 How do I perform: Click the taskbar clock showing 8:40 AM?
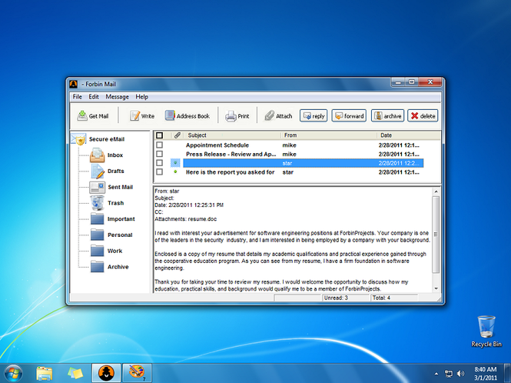click(x=486, y=374)
